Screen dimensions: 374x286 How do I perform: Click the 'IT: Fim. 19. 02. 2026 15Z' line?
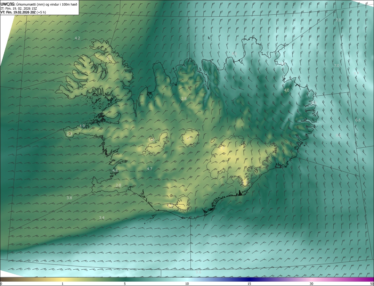(19, 8)
